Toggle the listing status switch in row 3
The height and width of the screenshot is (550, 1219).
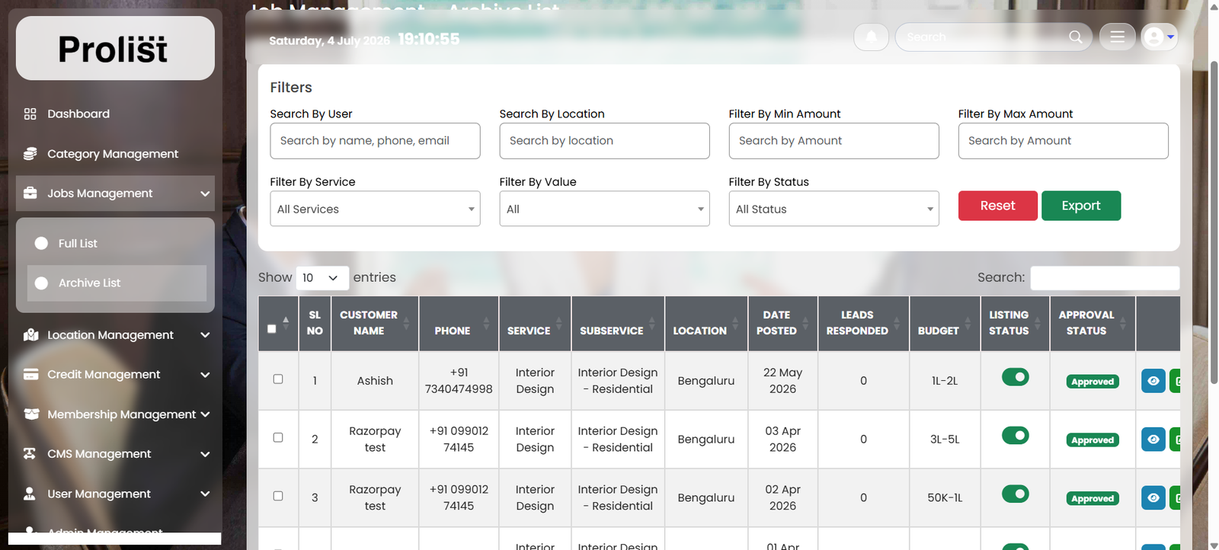[1015, 494]
